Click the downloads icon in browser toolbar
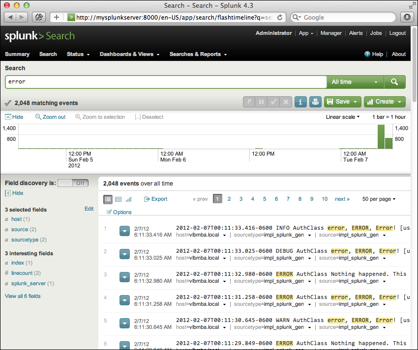 coord(407,17)
